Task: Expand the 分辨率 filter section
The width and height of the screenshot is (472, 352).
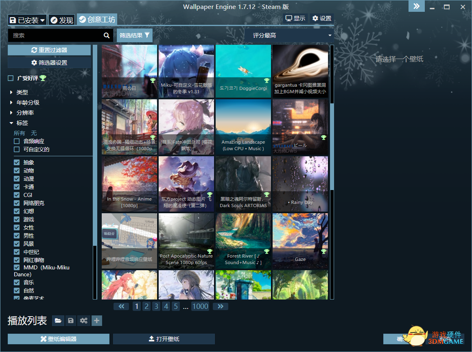Action: [x=22, y=113]
